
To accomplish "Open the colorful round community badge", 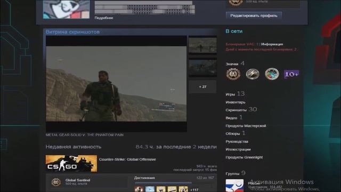I will coord(272,74).
